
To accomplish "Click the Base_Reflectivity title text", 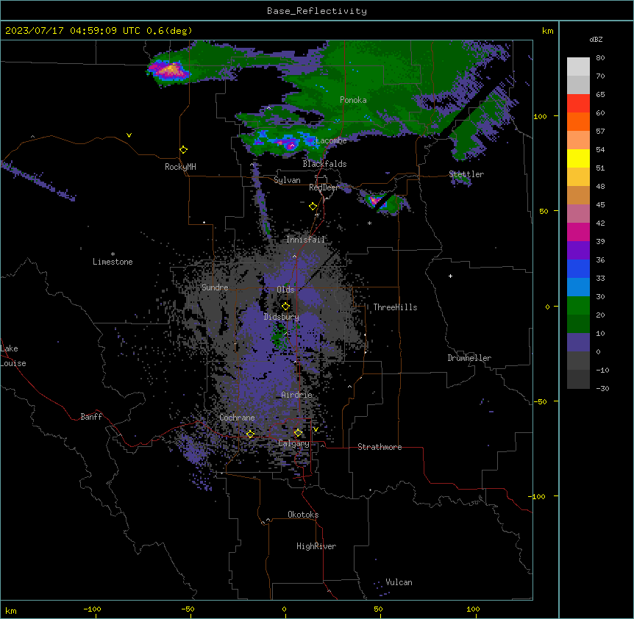I will [x=317, y=11].
